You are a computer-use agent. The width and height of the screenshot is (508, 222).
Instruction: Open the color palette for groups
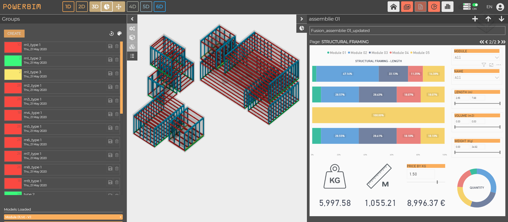pos(119,33)
